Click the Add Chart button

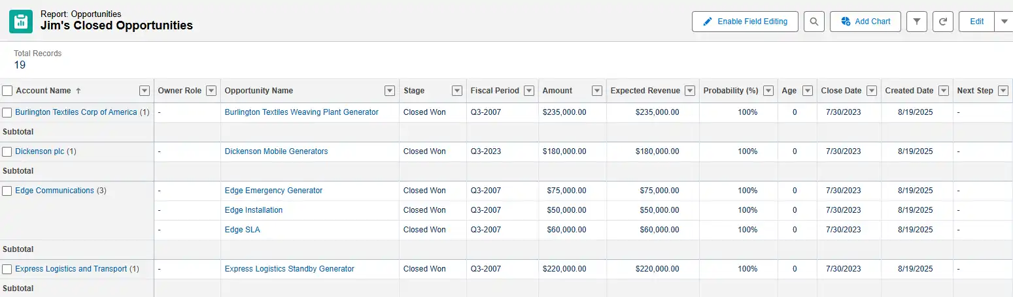coord(865,22)
